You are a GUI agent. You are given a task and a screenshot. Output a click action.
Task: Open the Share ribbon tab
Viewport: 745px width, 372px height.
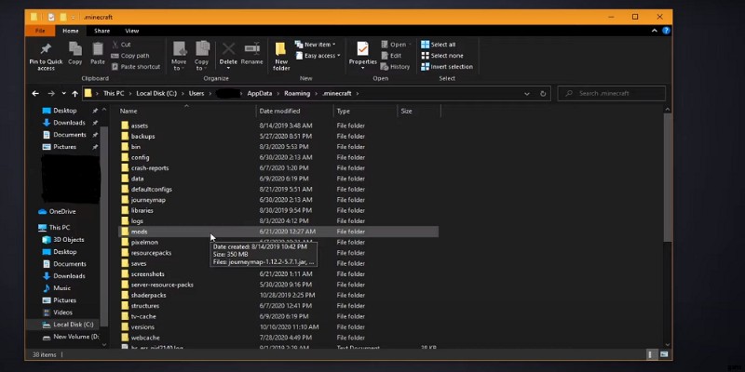tap(102, 31)
